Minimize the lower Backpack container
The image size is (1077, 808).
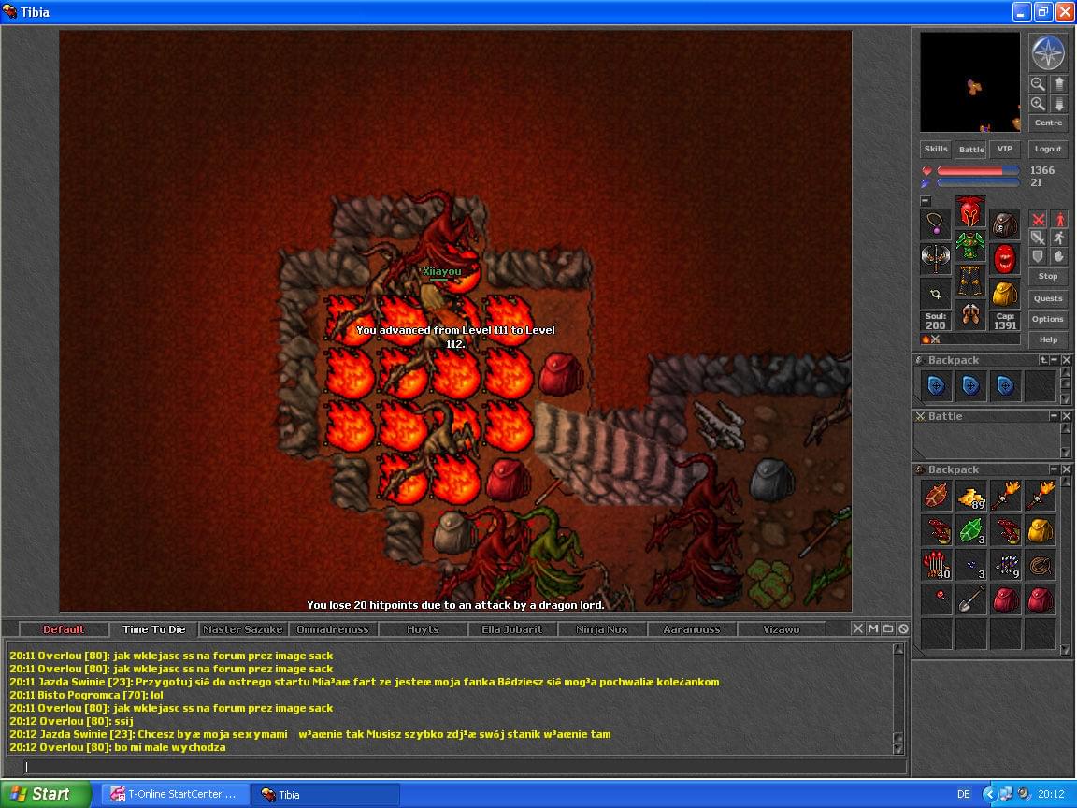pos(1055,469)
